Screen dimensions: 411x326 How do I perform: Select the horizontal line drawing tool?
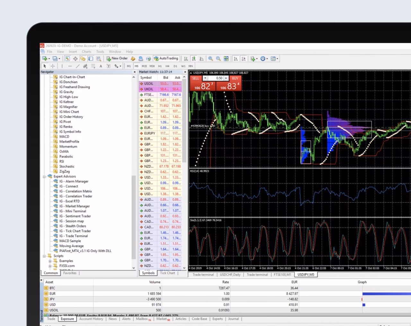click(70, 66)
